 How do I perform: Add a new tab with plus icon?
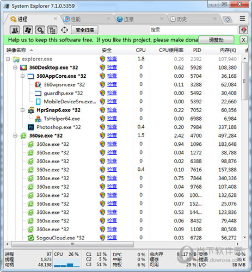tap(228, 19)
